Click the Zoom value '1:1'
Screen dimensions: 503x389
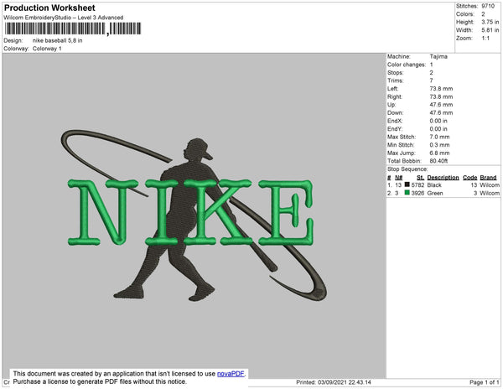coord(485,39)
